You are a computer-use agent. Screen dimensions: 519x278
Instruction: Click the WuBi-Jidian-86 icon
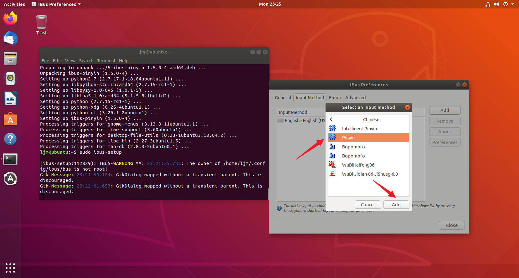click(332, 174)
